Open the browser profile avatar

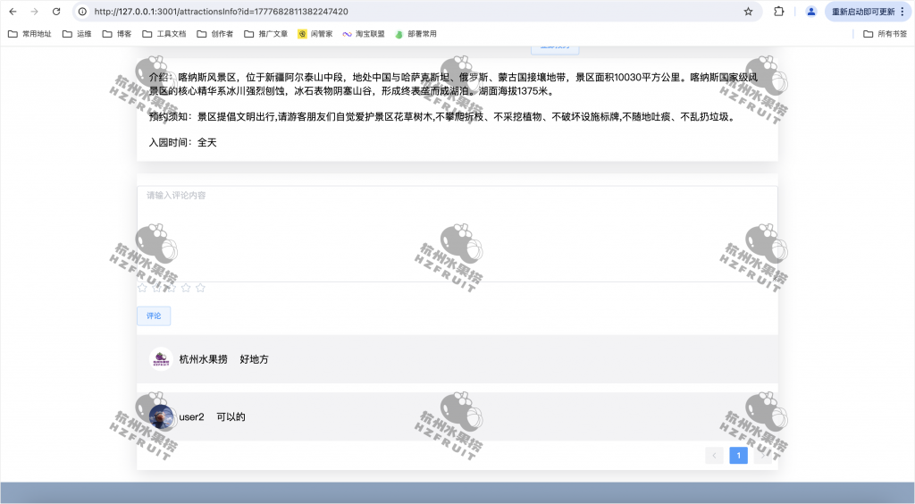coord(811,12)
